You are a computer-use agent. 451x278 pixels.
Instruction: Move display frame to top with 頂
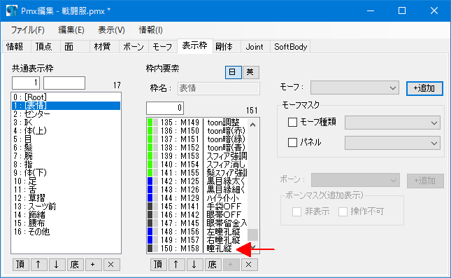21,265
